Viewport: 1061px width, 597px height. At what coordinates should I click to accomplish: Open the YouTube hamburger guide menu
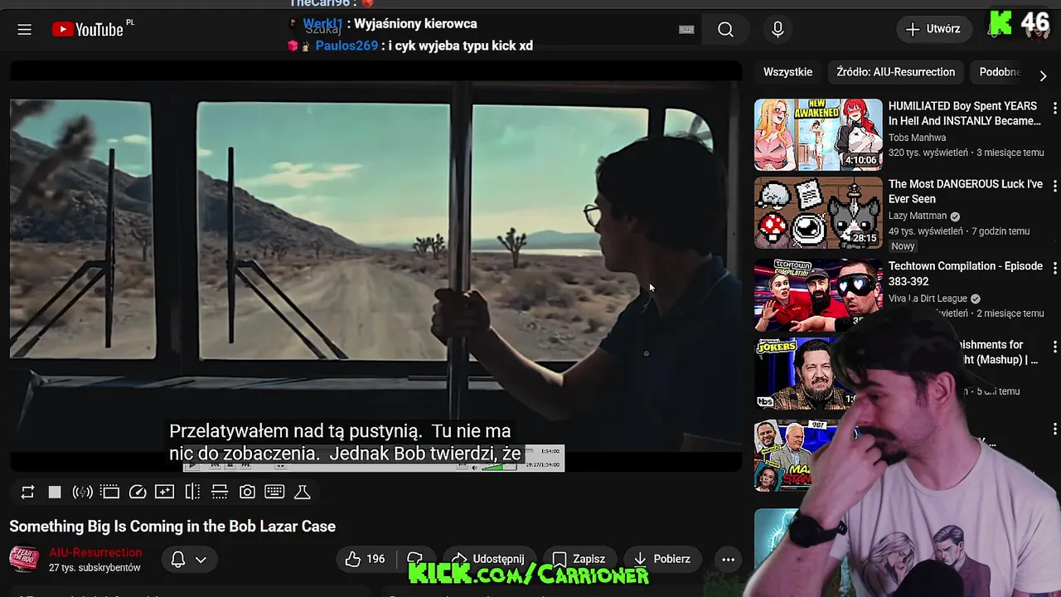(x=25, y=30)
